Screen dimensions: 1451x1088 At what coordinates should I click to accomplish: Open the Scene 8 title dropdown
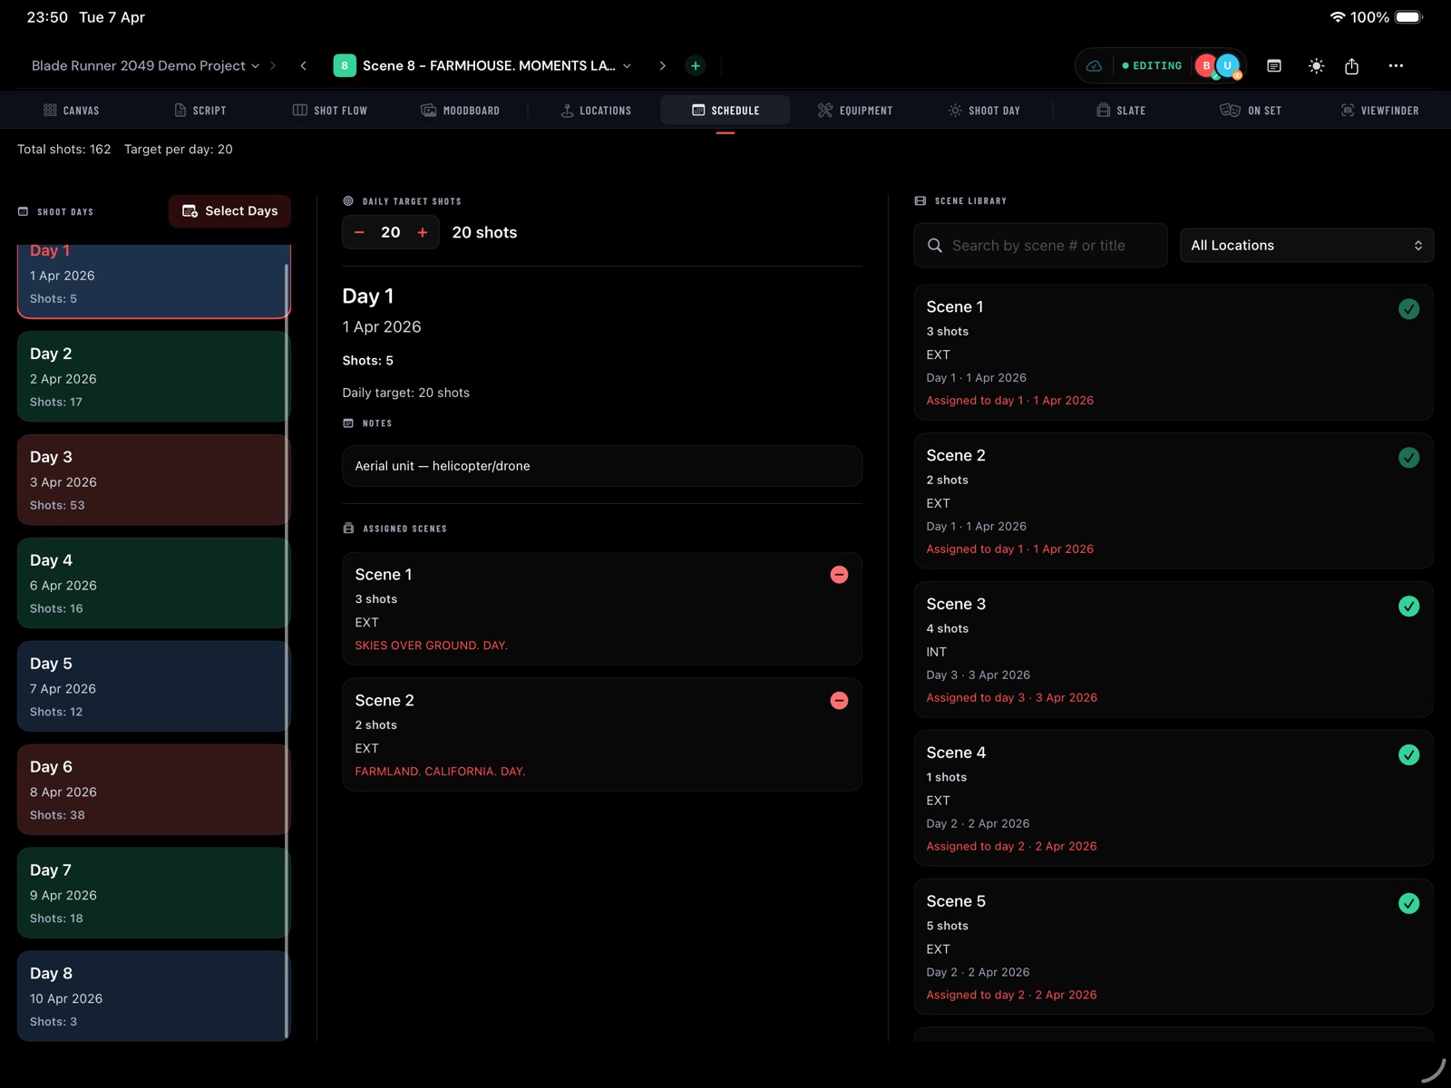[627, 65]
